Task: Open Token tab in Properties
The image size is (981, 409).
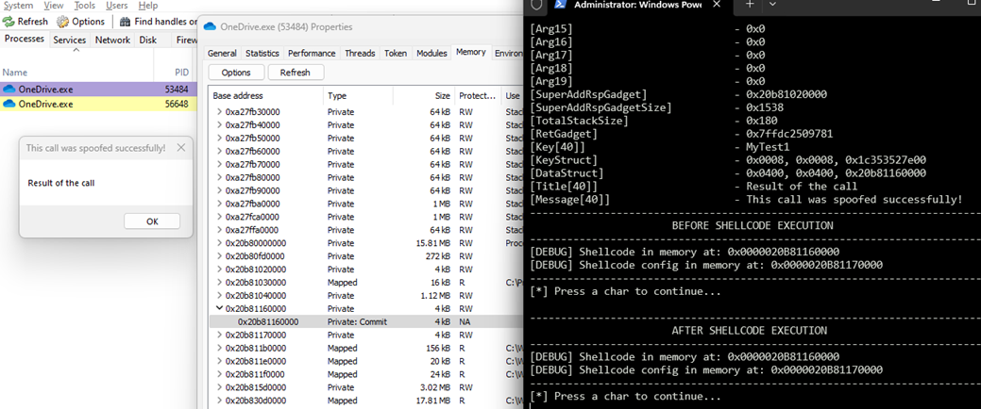Action: click(396, 53)
